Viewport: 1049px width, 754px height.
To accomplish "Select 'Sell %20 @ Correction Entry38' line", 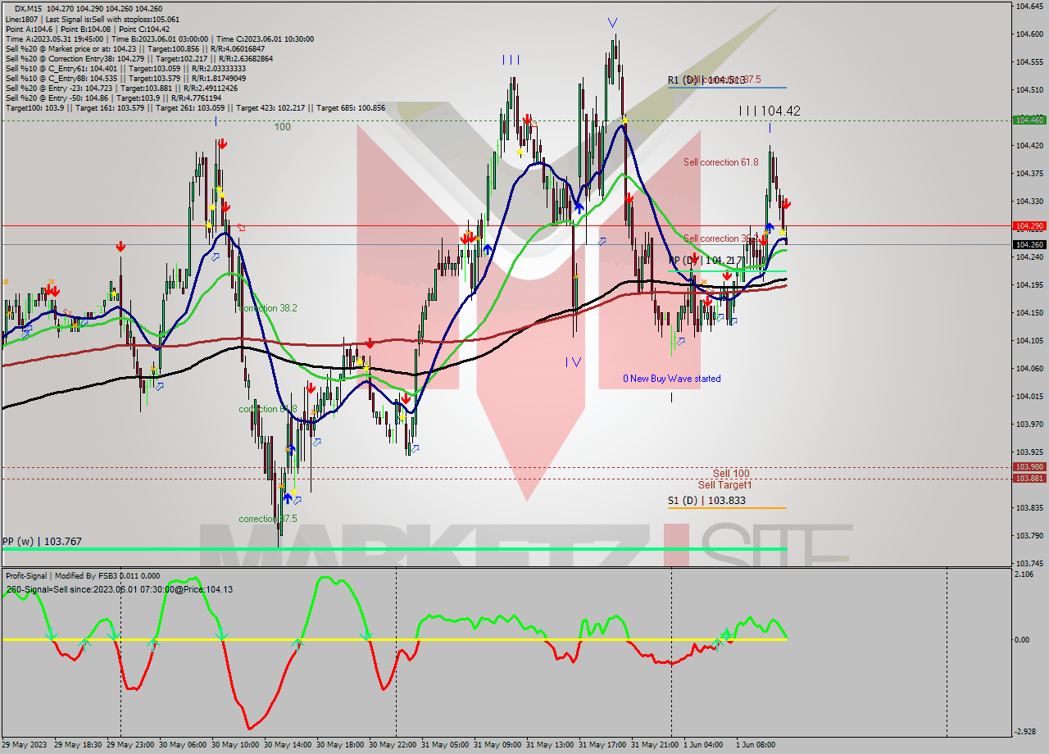I will tap(139, 58).
